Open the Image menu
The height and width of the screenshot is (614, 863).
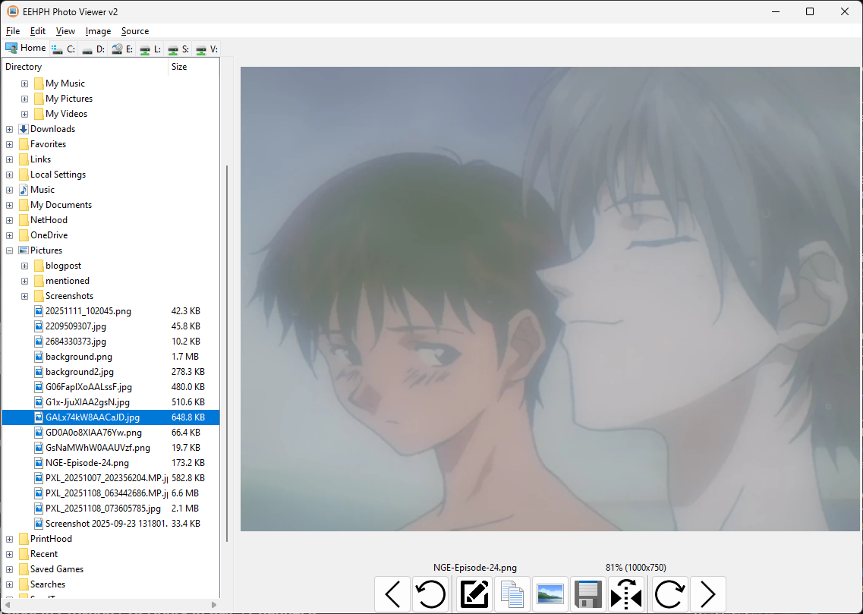click(98, 31)
